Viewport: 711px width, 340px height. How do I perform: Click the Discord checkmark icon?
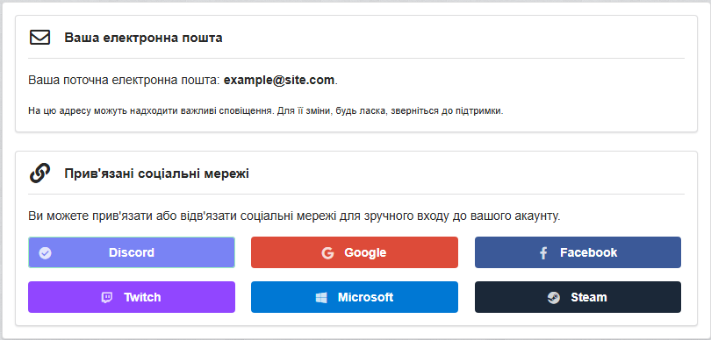click(x=45, y=252)
